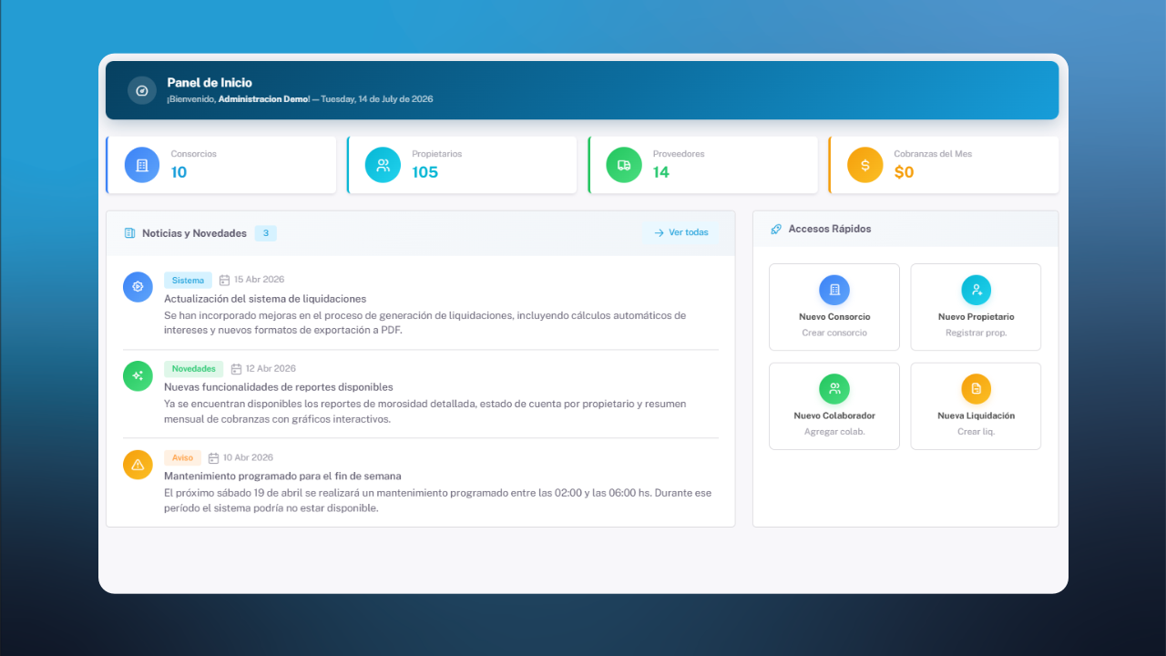Click the news count badge showing 3

click(266, 233)
